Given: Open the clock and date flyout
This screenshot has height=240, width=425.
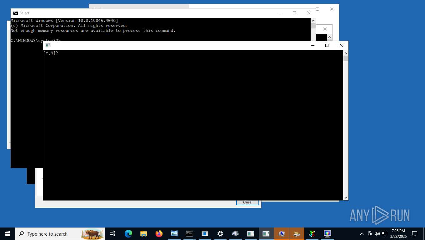Looking at the screenshot, I should 398,234.
